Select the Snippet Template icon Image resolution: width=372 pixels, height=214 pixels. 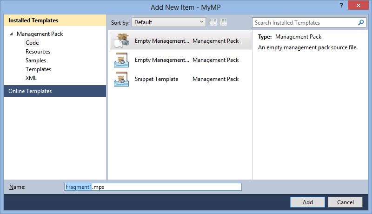[121, 79]
